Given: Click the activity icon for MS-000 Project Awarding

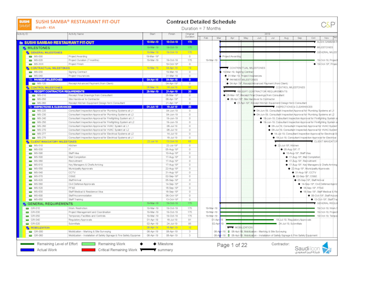Looking at the screenshot, I should coord(30,57).
